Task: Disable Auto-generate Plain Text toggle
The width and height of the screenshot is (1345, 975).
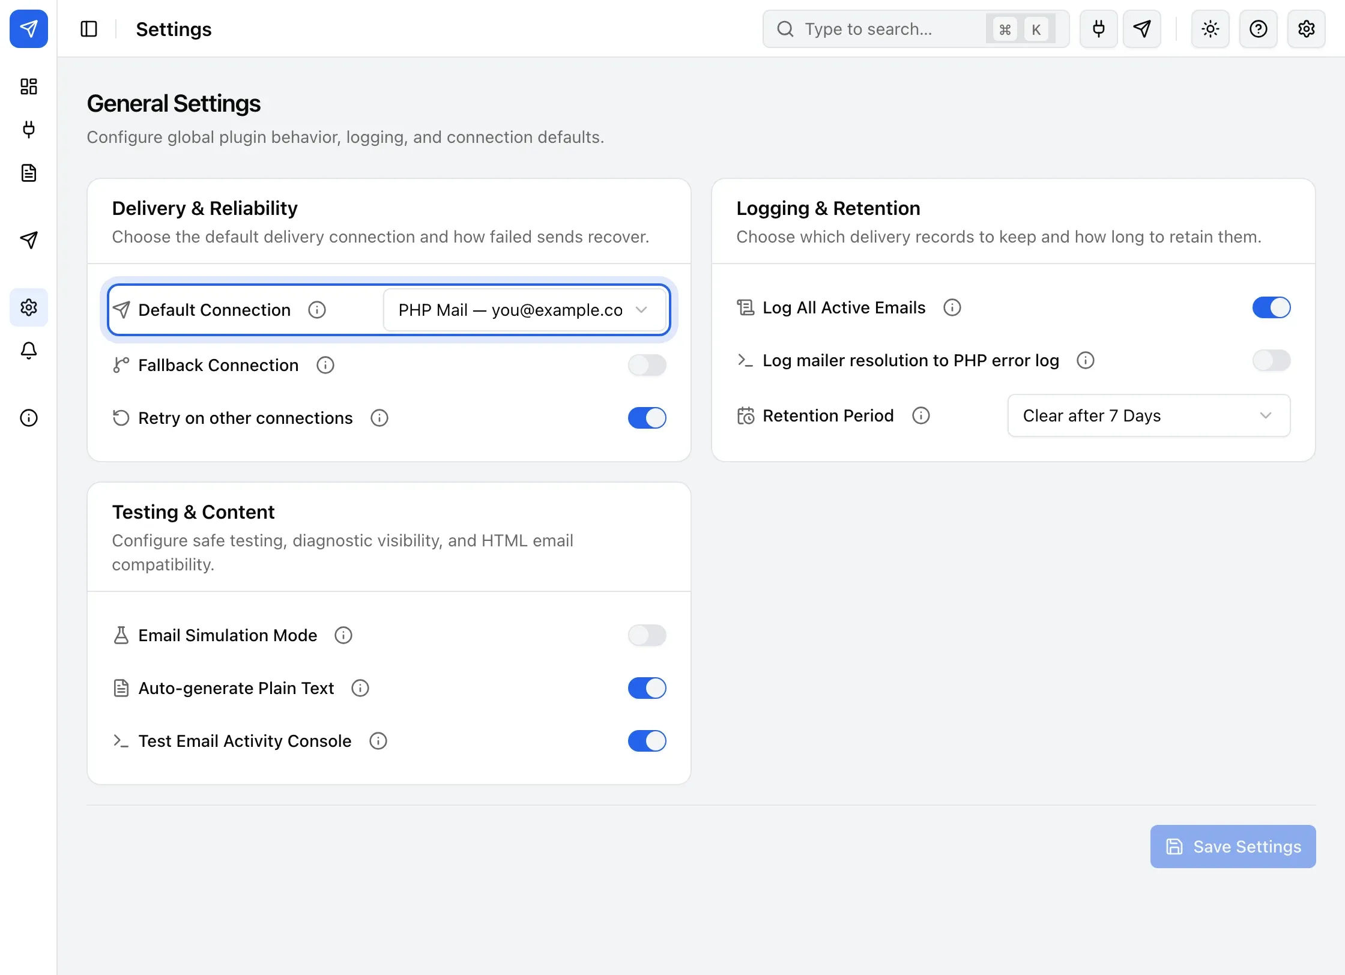Action: [x=647, y=688]
